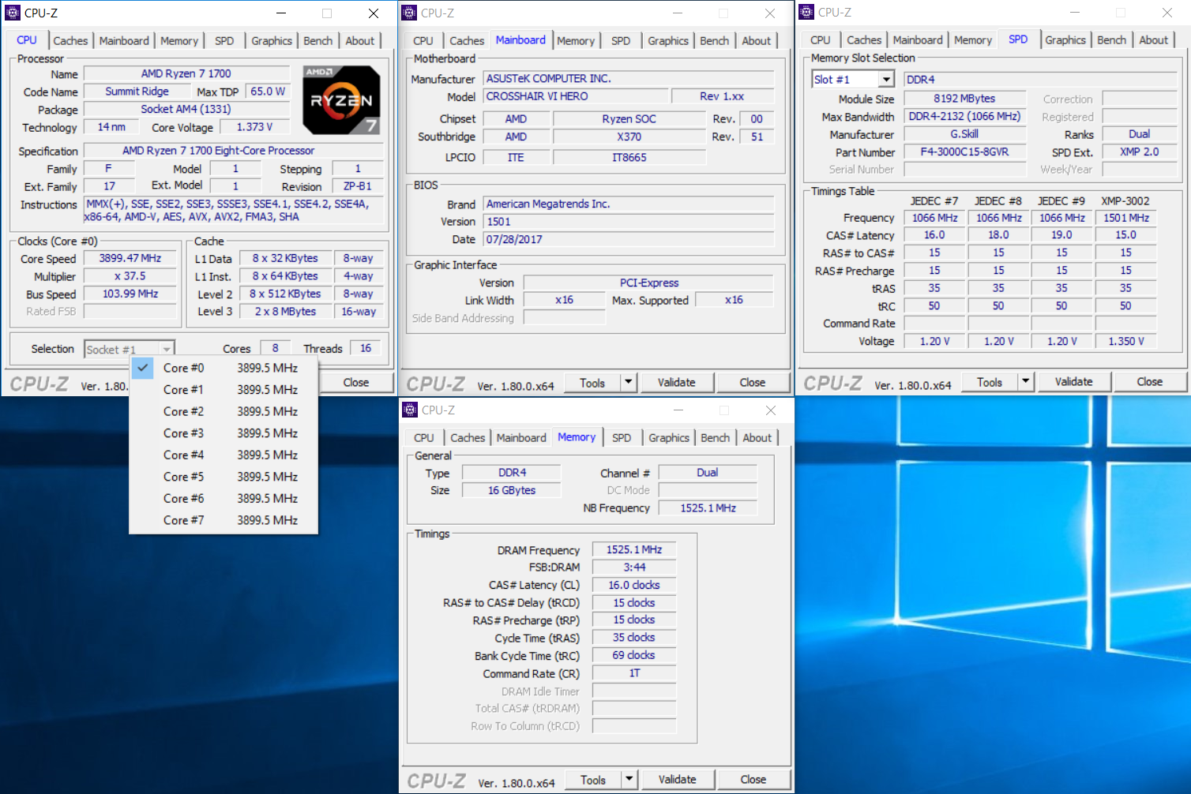Click the Close button in the Mainboard window
The width and height of the screenshot is (1191, 794).
click(x=753, y=383)
